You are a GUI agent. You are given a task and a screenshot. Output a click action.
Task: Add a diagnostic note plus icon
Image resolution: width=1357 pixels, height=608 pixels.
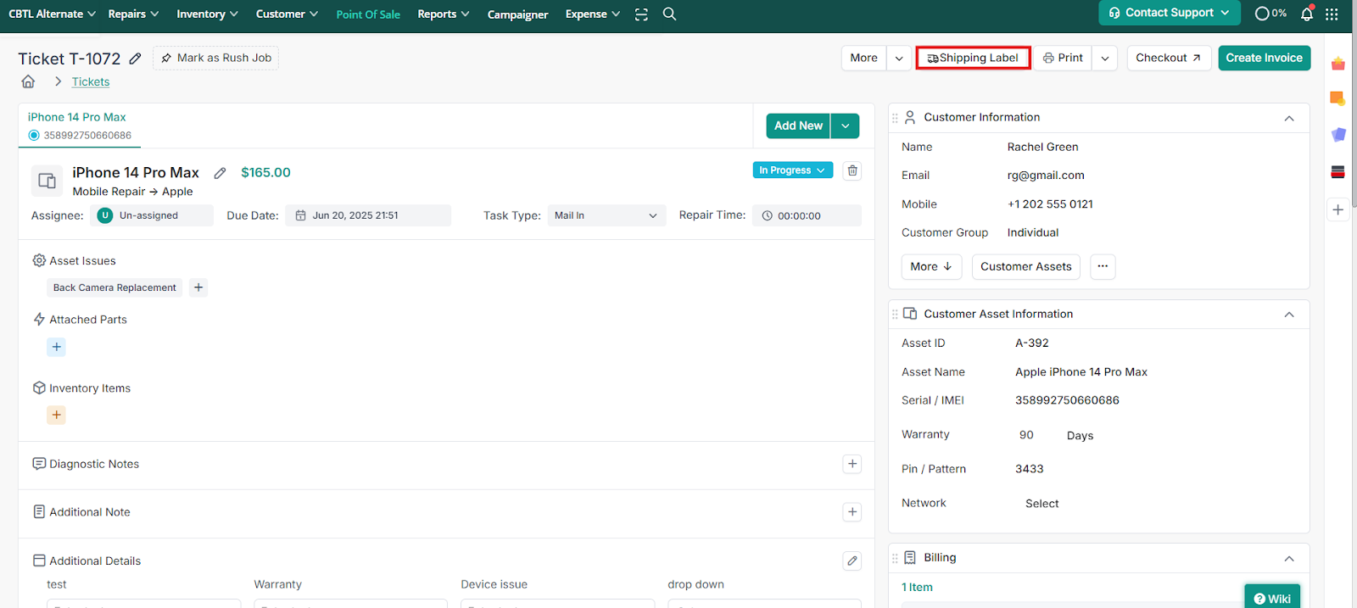coord(852,464)
